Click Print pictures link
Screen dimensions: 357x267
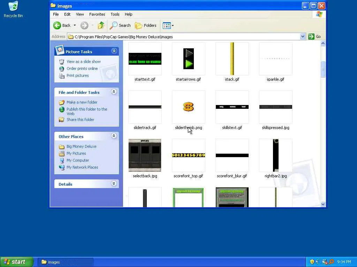pos(78,75)
